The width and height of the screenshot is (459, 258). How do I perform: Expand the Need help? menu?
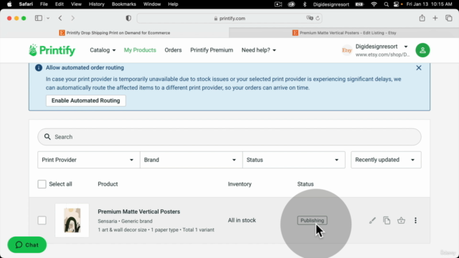258,50
